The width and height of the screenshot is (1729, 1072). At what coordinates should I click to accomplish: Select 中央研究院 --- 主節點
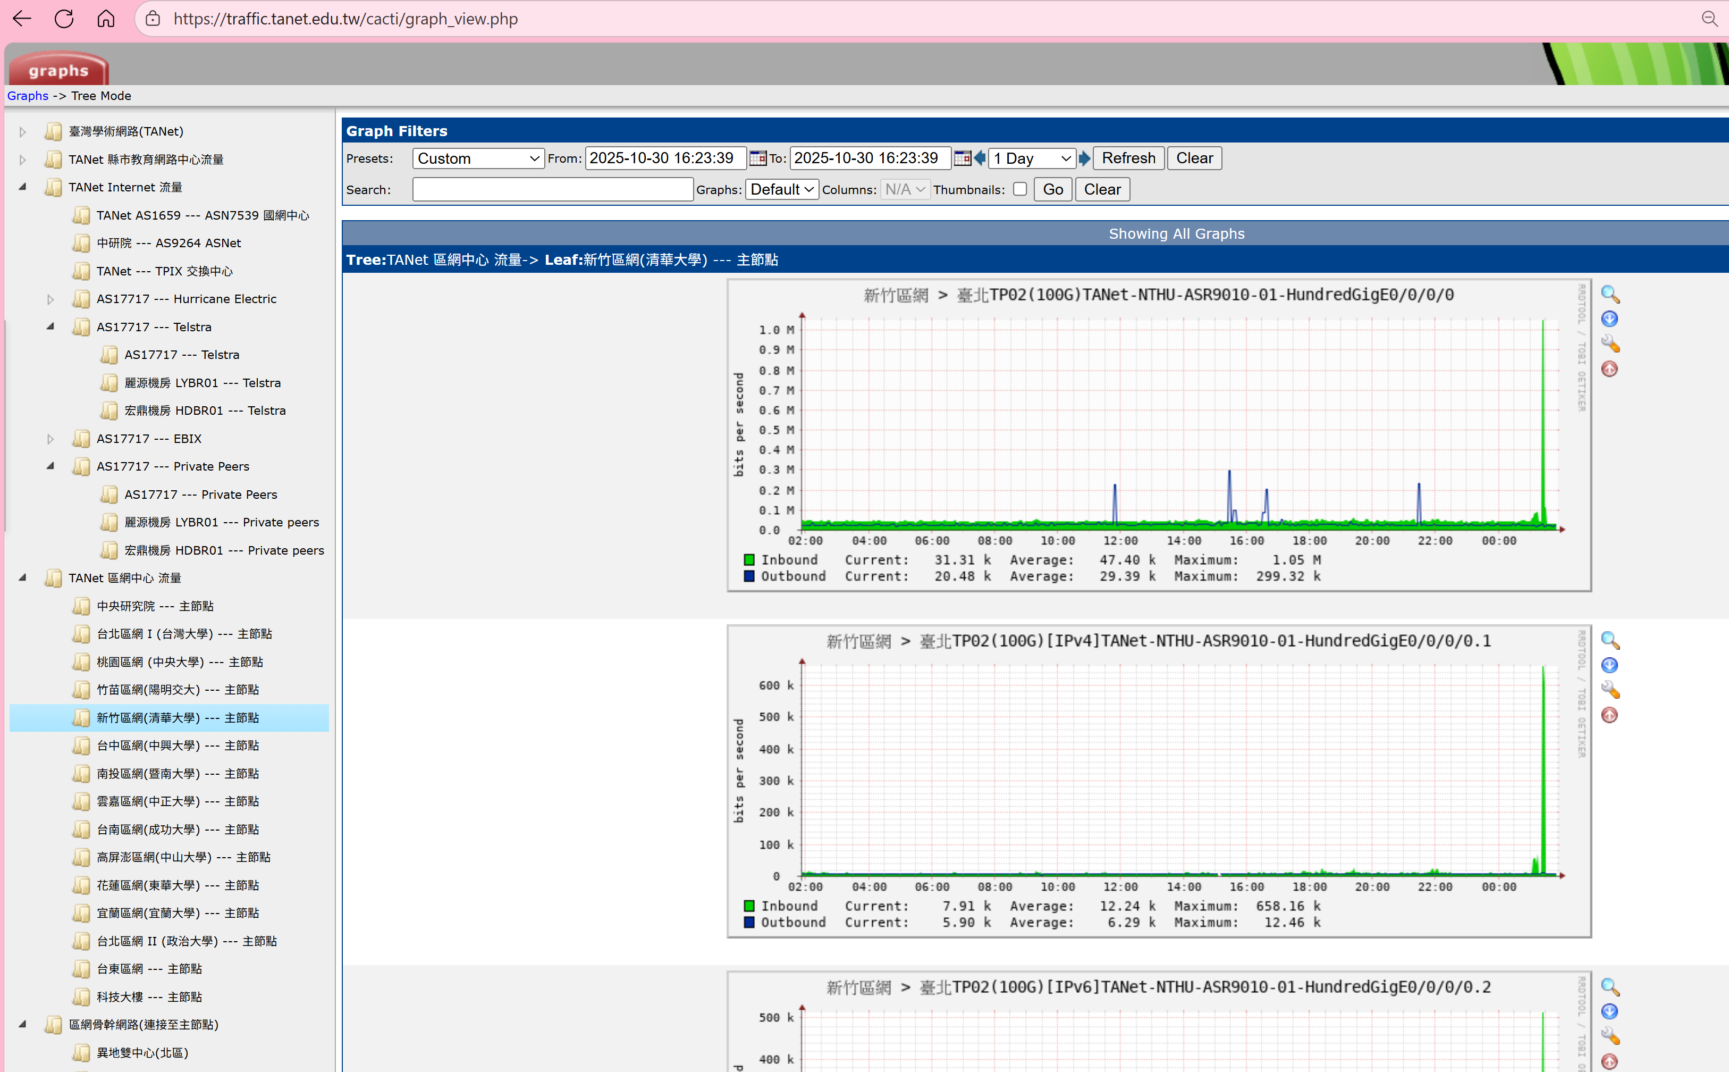click(155, 606)
